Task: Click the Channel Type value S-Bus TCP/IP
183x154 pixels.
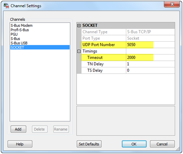Action: tap(150, 32)
